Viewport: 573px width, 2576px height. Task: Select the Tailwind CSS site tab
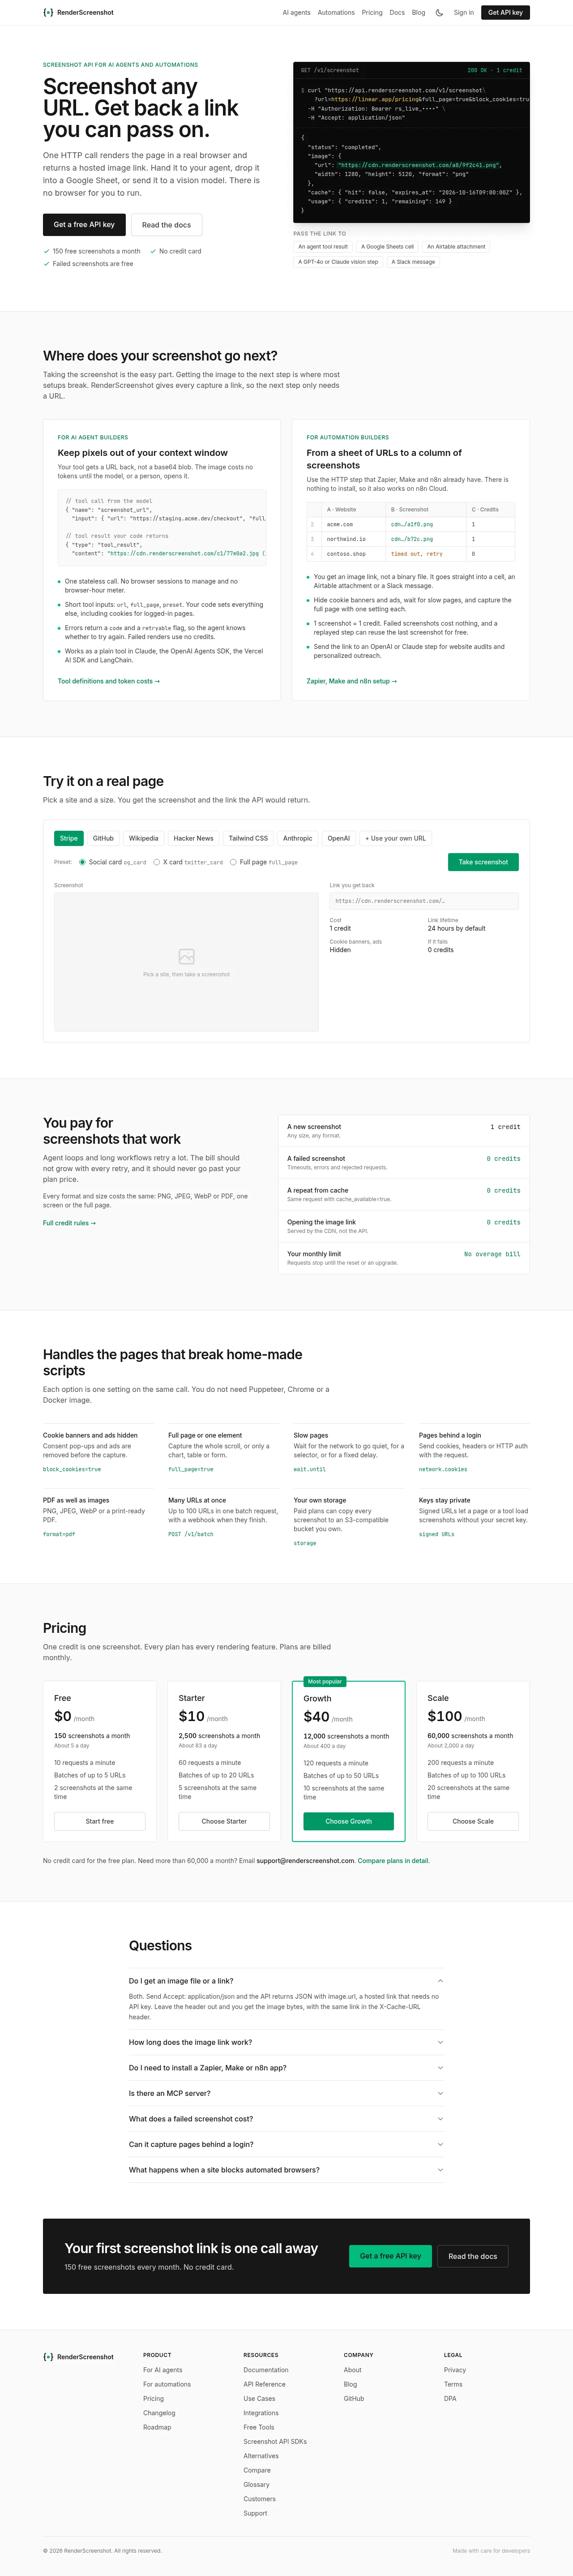click(248, 838)
